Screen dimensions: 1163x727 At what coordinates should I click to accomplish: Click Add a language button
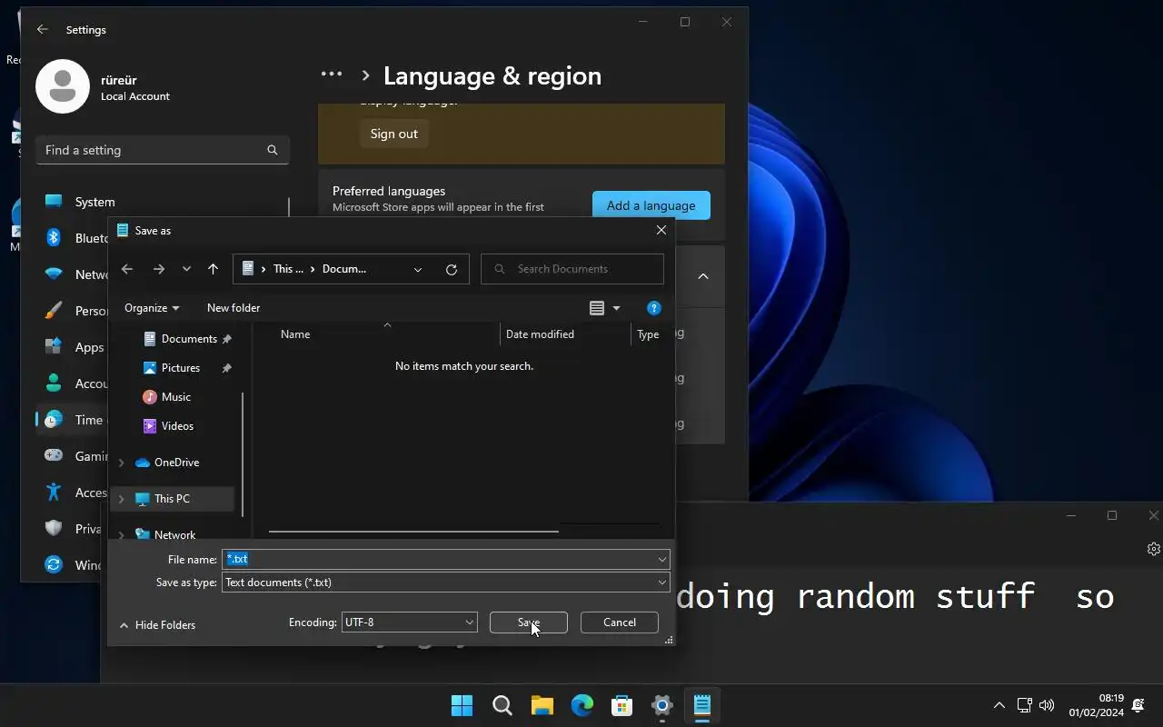[x=651, y=205]
